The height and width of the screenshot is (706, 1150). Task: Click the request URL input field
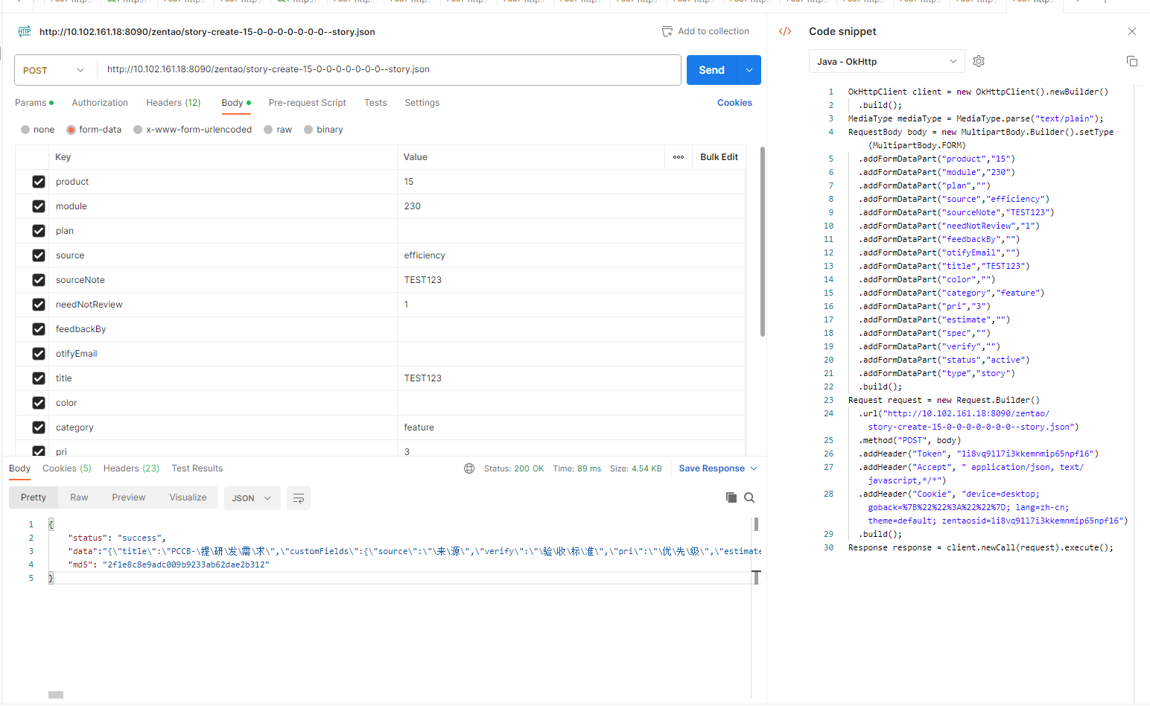click(387, 69)
